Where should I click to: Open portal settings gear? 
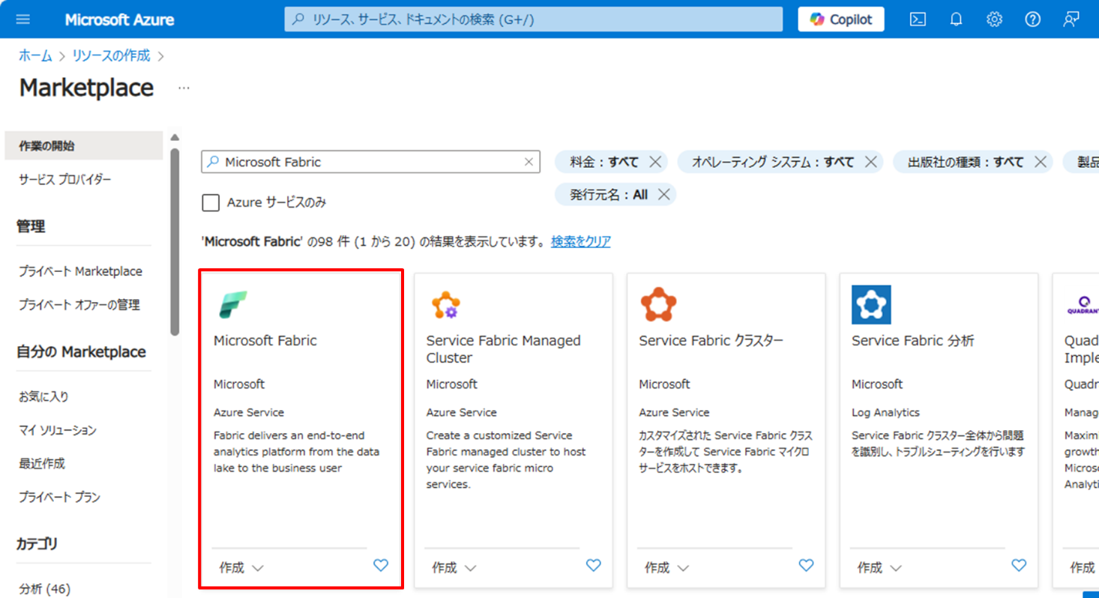tap(994, 19)
